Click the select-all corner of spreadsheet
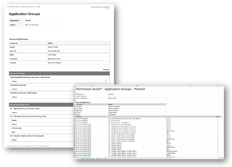 click(75, 85)
